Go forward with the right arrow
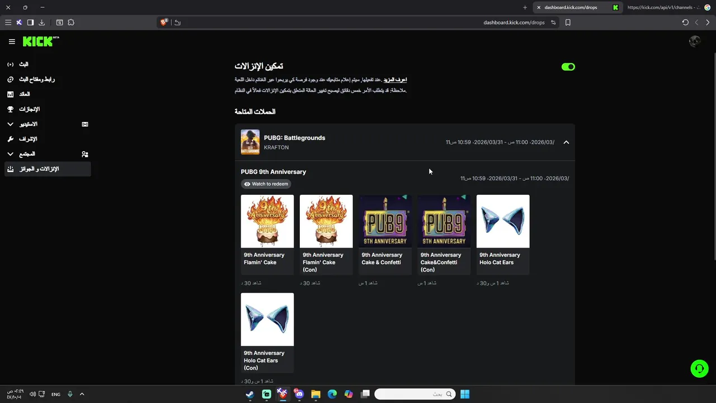This screenshot has height=403, width=716. [x=708, y=22]
